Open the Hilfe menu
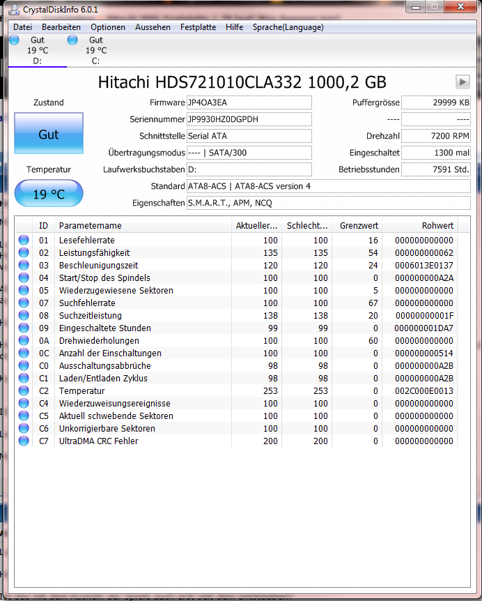The width and height of the screenshot is (482, 601). click(234, 27)
